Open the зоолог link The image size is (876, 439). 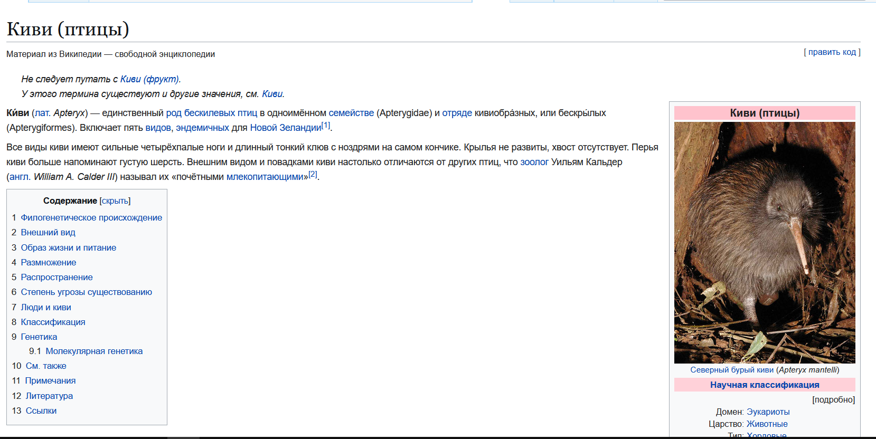534,162
